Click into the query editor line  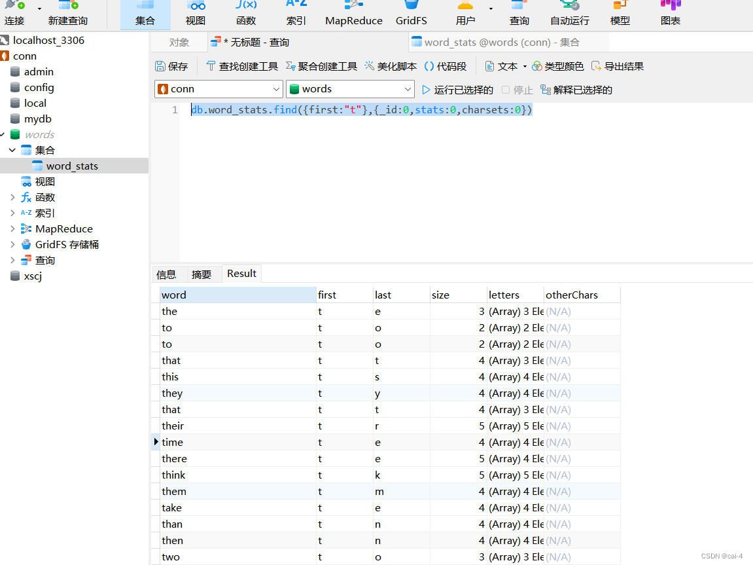(x=361, y=110)
